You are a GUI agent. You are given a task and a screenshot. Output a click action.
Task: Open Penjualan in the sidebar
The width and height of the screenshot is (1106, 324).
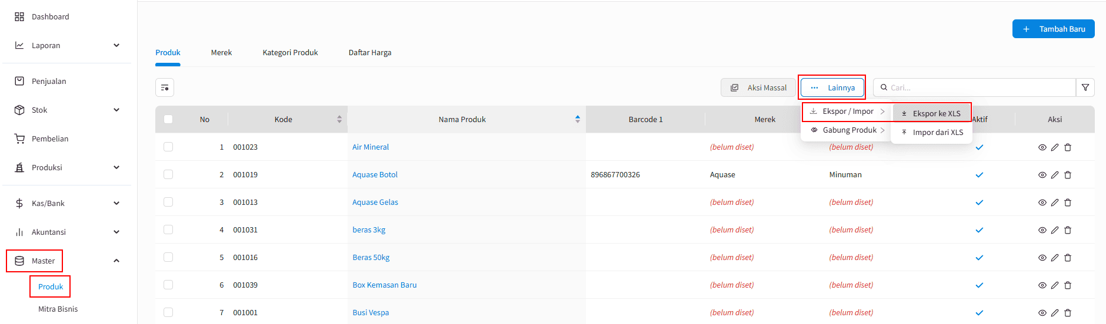[x=49, y=81]
